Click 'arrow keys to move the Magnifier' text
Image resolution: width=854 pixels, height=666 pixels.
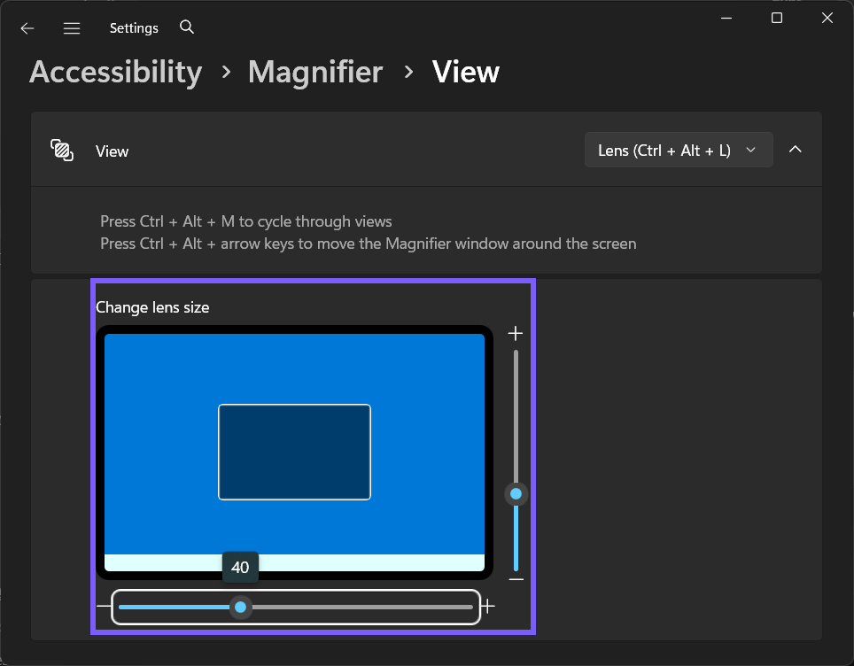336,244
